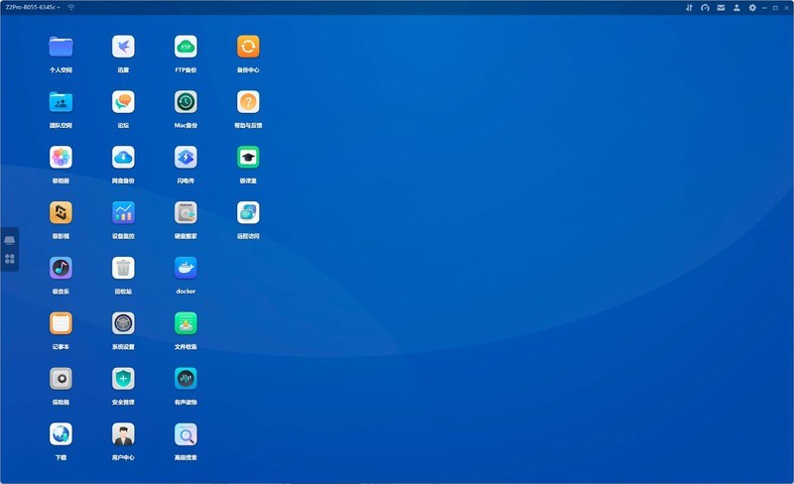Open 帮助与反馈 help and feedback
Image resolution: width=794 pixels, height=484 pixels.
tap(248, 102)
